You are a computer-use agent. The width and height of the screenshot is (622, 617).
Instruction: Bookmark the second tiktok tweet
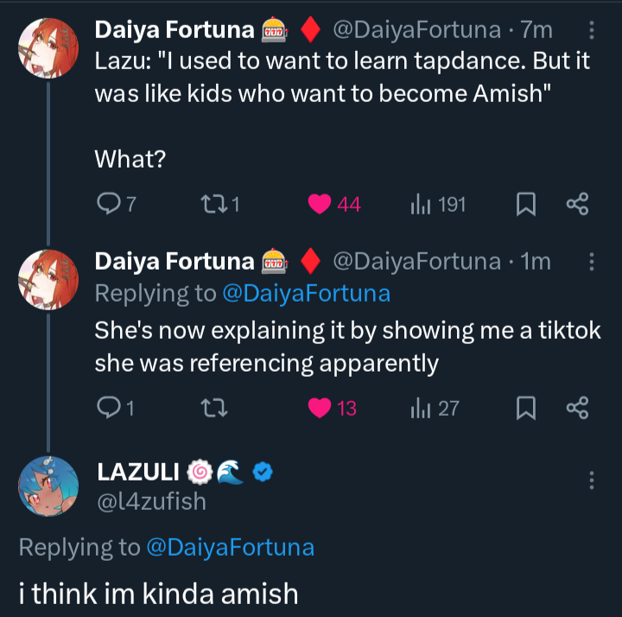pyautogui.click(x=525, y=408)
